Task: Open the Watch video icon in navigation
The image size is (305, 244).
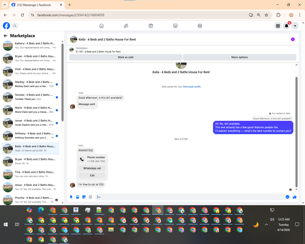Action: click(151, 26)
